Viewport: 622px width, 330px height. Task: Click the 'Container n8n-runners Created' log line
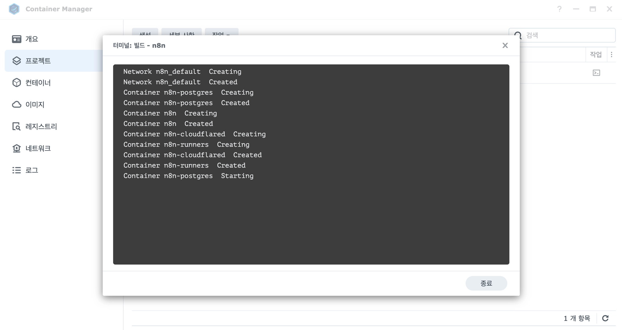pyautogui.click(x=184, y=165)
